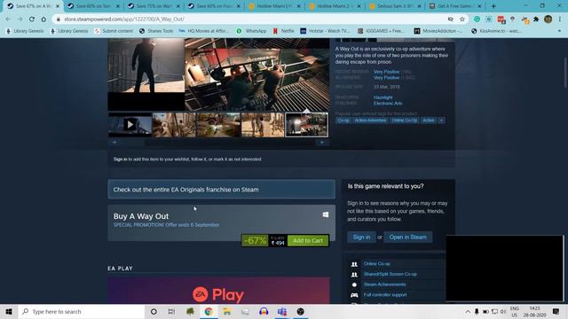The image size is (568, 319).
Task: Click the Steam Achievements feature link
Action: tap(384, 284)
